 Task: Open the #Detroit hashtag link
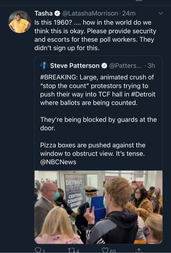143,94
